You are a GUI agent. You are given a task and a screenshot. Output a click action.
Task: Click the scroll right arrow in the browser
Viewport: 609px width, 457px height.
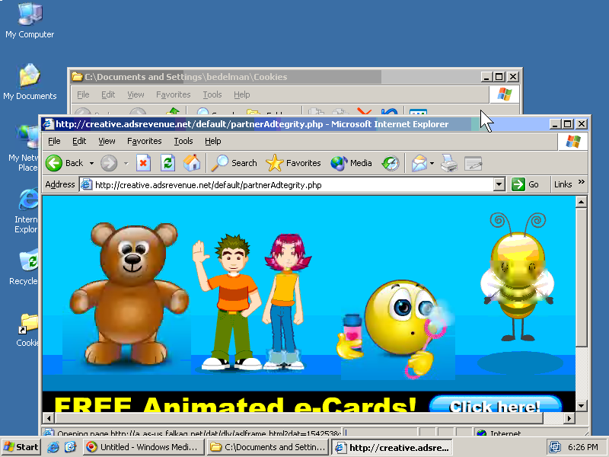(x=569, y=418)
